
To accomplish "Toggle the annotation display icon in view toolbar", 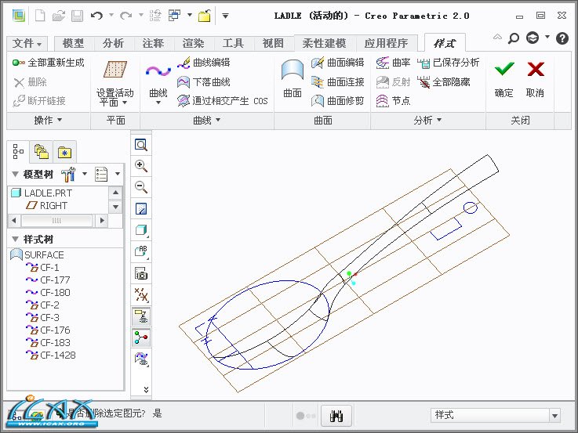I will (x=141, y=251).
